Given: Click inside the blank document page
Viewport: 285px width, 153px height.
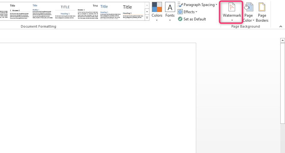Looking at the screenshot, I should [98, 98].
